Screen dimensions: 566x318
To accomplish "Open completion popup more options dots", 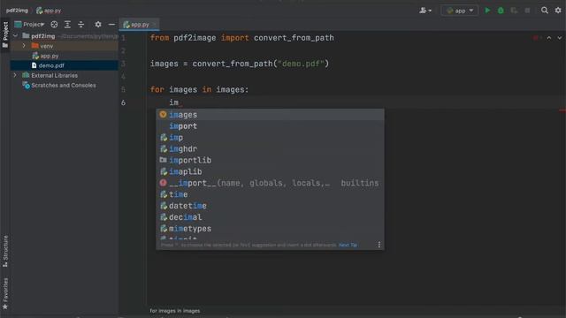I will click(379, 245).
